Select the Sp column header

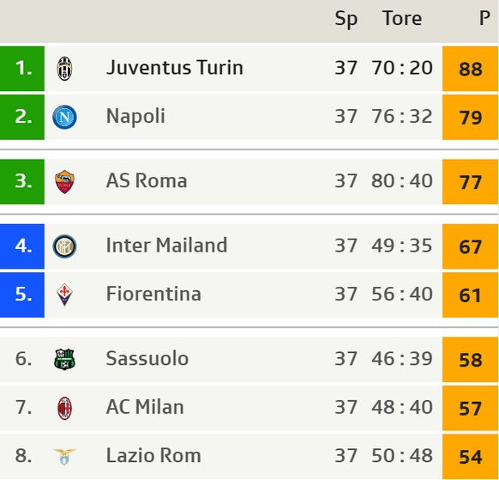coord(346,19)
